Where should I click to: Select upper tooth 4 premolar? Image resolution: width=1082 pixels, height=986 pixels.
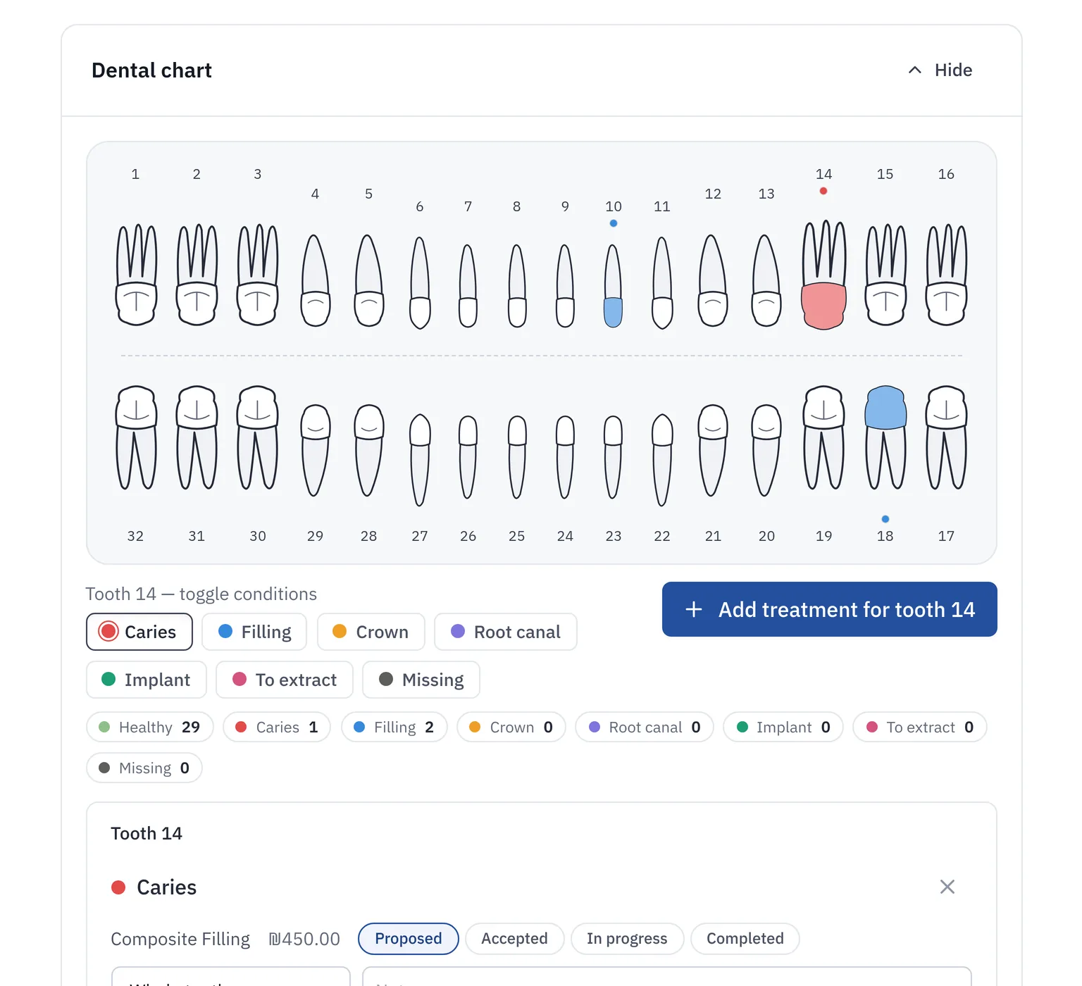click(x=315, y=280)
